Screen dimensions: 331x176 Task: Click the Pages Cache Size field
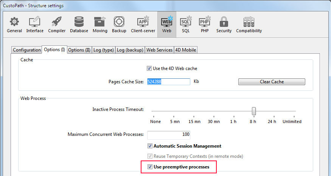pyautogui.click(x=168, y=81)
